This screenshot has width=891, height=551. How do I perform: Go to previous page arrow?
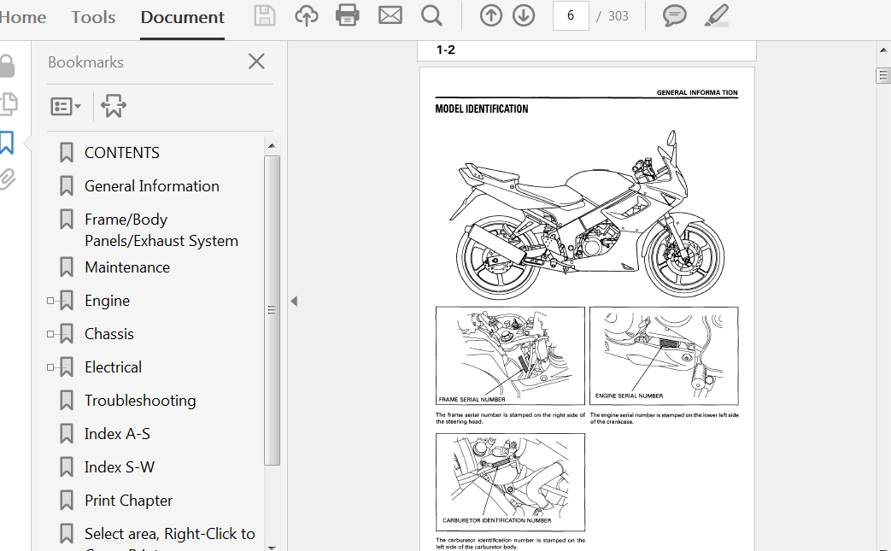tap(491, 16)
